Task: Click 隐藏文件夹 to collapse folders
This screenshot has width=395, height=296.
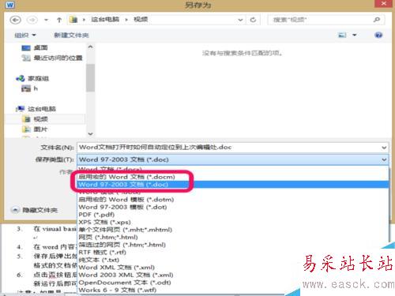Action: [x=35, y=210]
